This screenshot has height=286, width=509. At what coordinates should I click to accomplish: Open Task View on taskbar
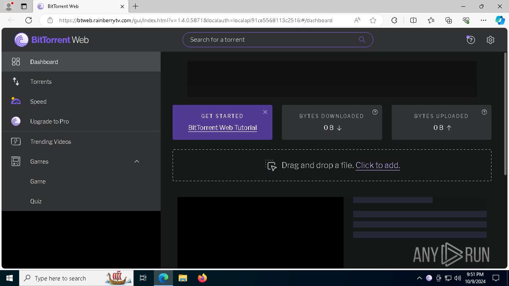click(x=143, y=278)
